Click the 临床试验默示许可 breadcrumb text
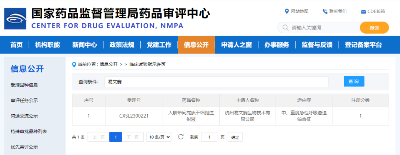 click(x=147, y=64)
